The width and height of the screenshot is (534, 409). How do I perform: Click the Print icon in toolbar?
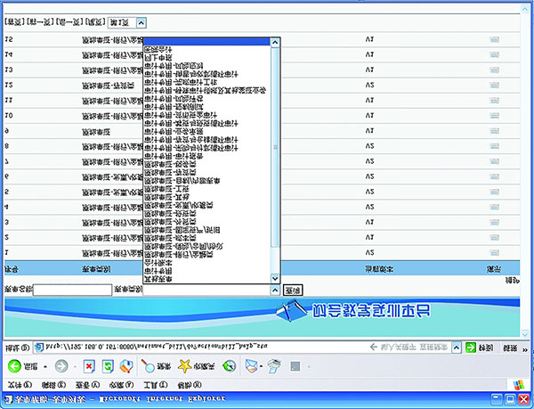[275, 365]
